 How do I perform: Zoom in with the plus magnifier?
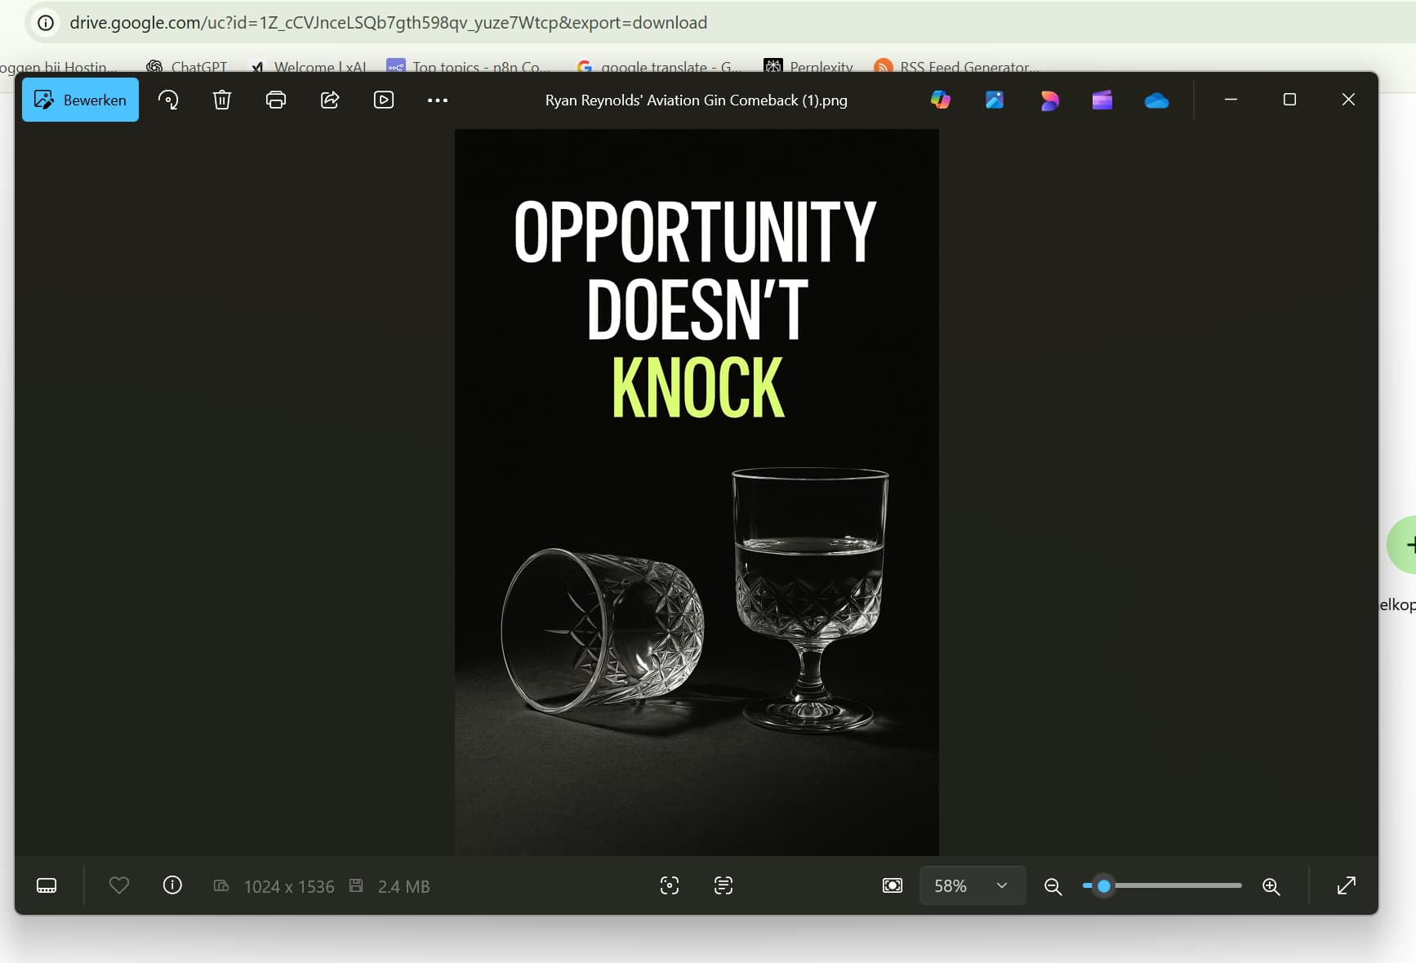(1271, 886)
